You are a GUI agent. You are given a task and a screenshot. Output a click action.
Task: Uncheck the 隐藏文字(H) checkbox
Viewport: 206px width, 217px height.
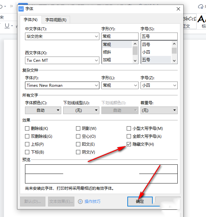pyautogui.click(x=129, y=144)
